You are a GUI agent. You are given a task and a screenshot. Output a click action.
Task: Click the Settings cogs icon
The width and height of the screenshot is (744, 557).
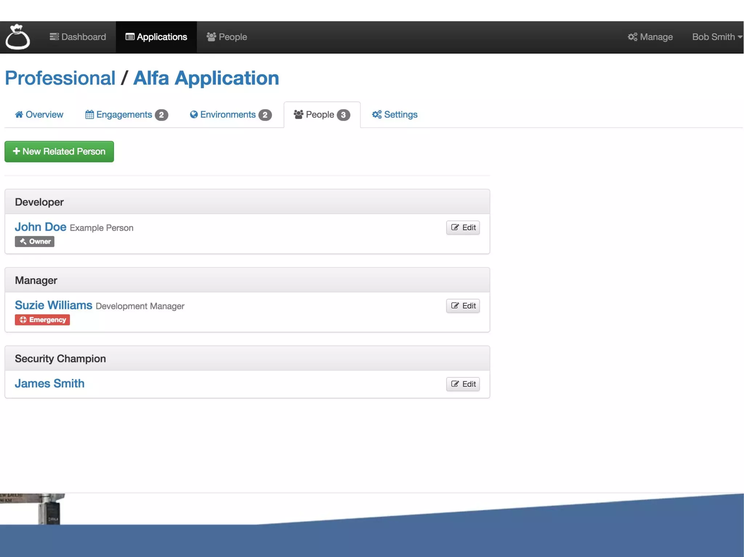[377, 115]
